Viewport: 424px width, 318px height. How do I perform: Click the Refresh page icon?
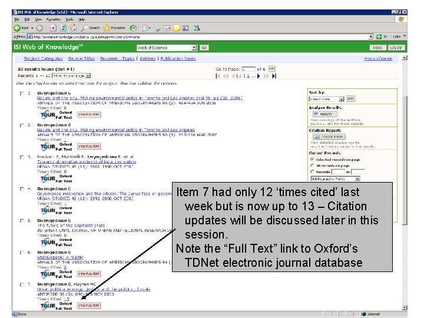click(x=63, y=28)
